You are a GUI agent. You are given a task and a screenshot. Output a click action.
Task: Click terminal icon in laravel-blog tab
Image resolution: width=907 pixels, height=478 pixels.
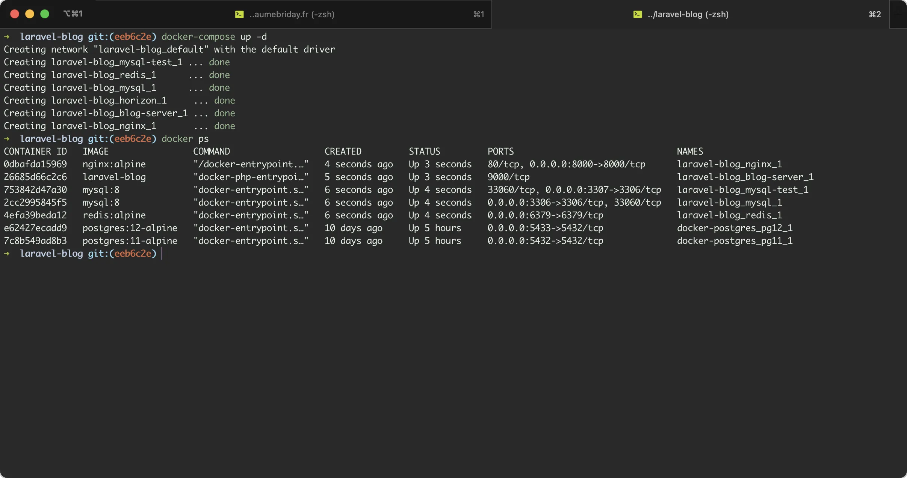(x=638, y=14)
